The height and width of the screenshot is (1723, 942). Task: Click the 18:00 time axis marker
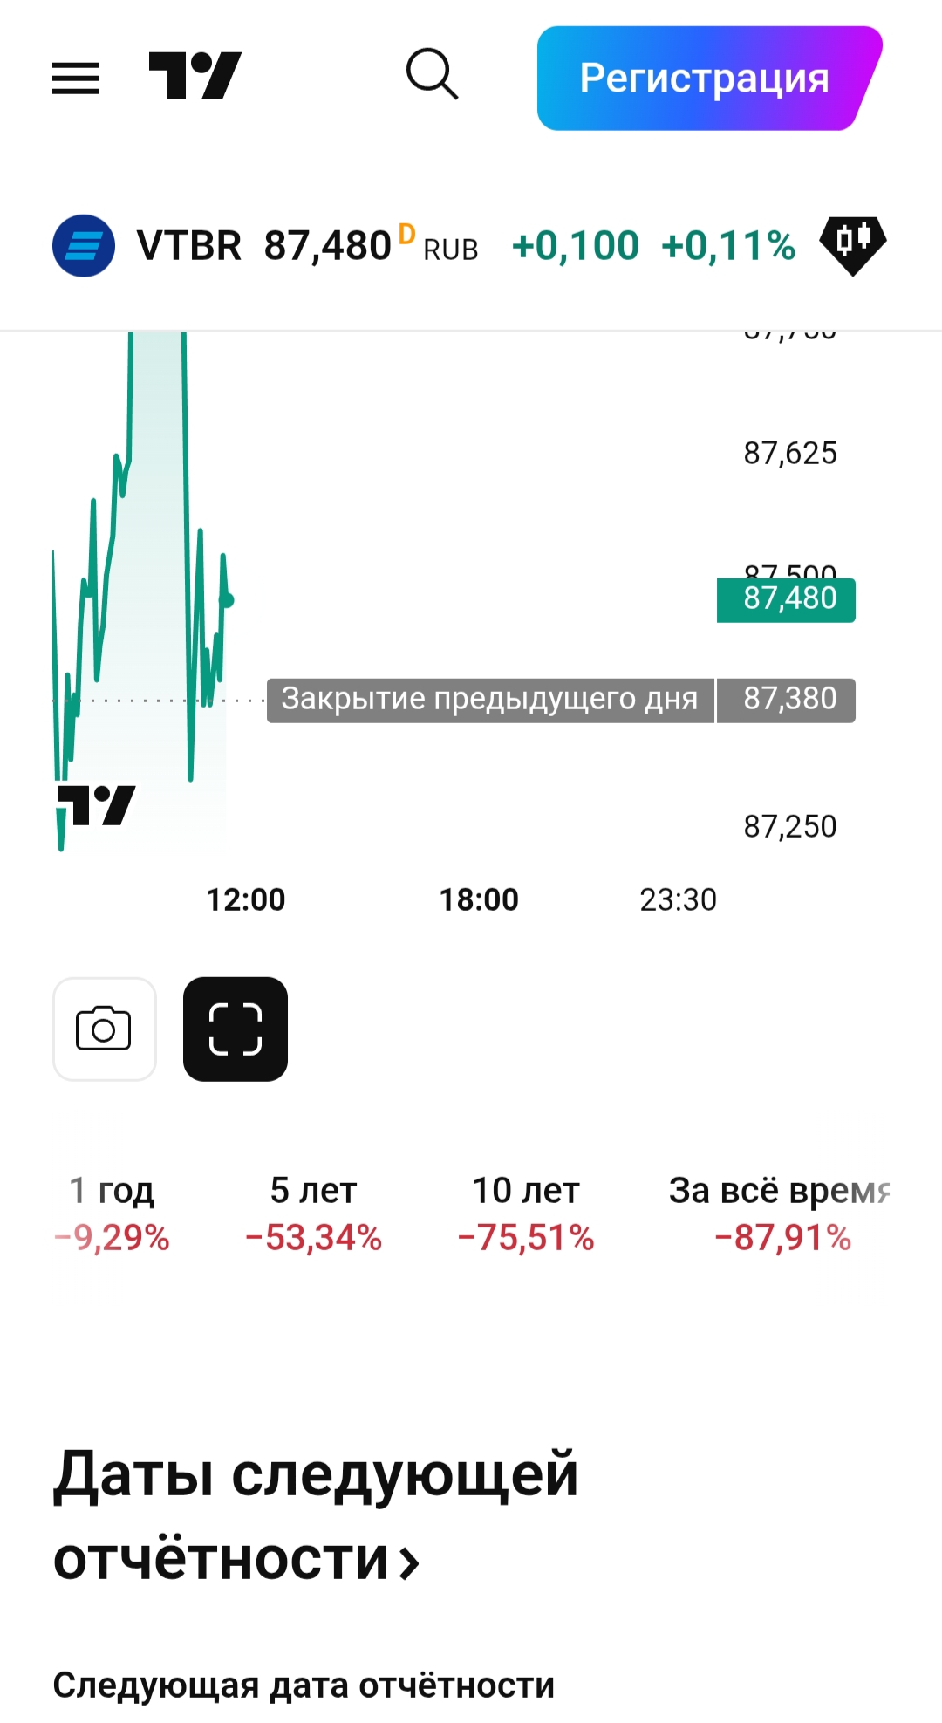point(479,899)
